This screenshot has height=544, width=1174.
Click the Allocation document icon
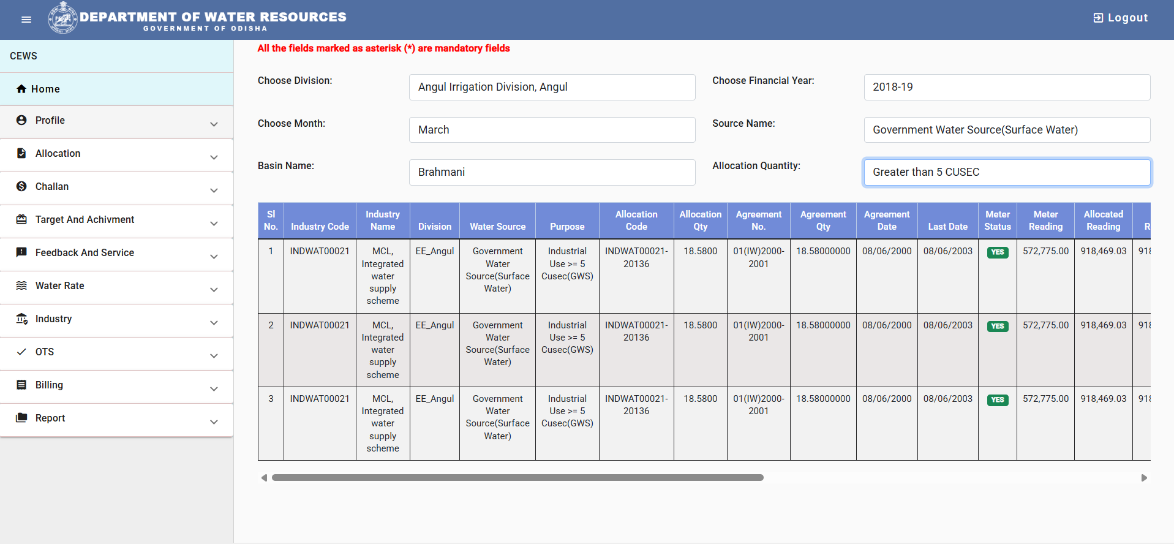pos(21,153)
